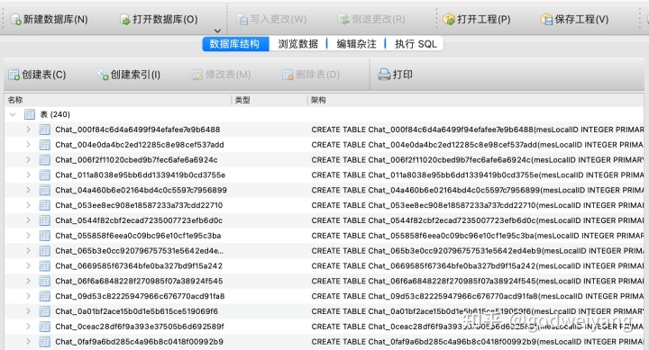Select table name Chat_0faf9a6bd285c4a96b8c0418f00992b9

[139, 342]
